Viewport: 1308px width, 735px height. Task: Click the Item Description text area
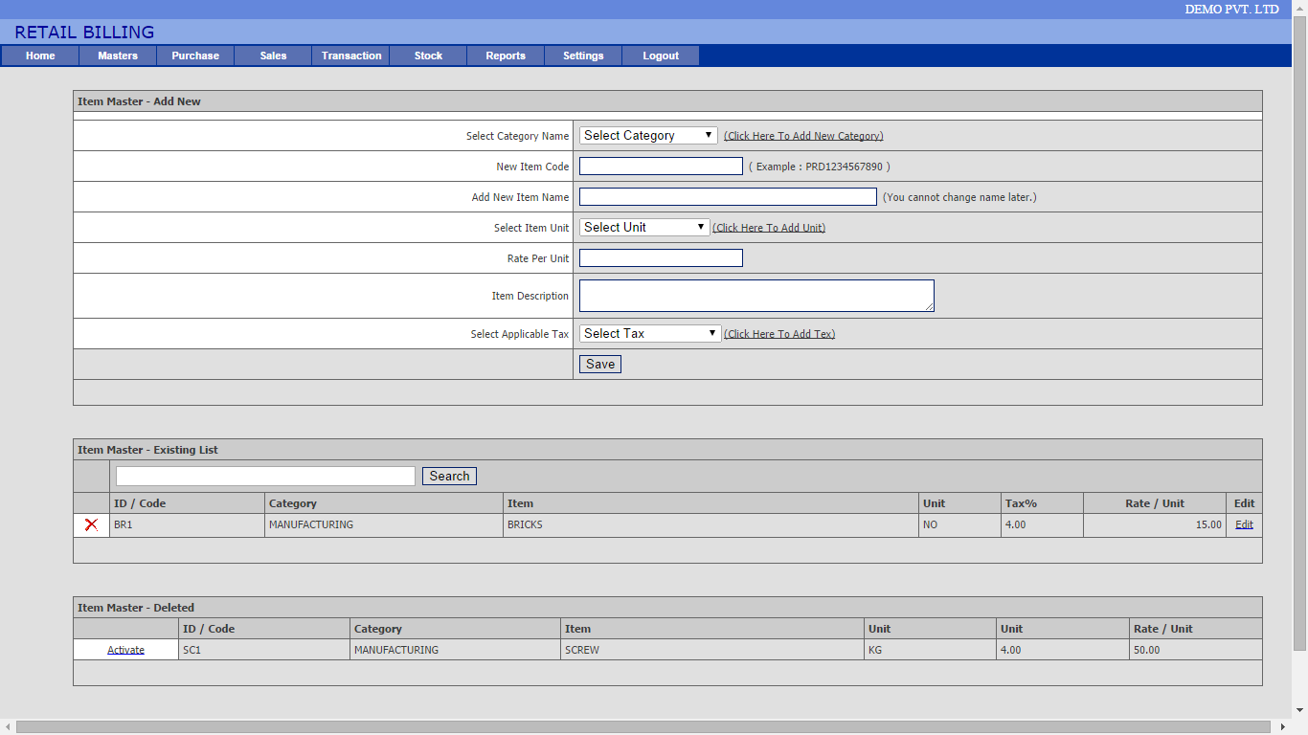[x=756, y=296]
